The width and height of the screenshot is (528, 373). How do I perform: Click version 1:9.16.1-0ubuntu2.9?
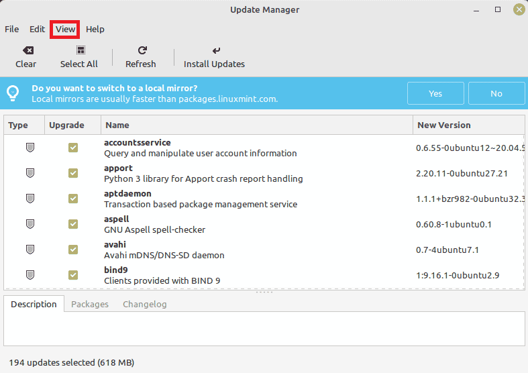click(458, 275)
